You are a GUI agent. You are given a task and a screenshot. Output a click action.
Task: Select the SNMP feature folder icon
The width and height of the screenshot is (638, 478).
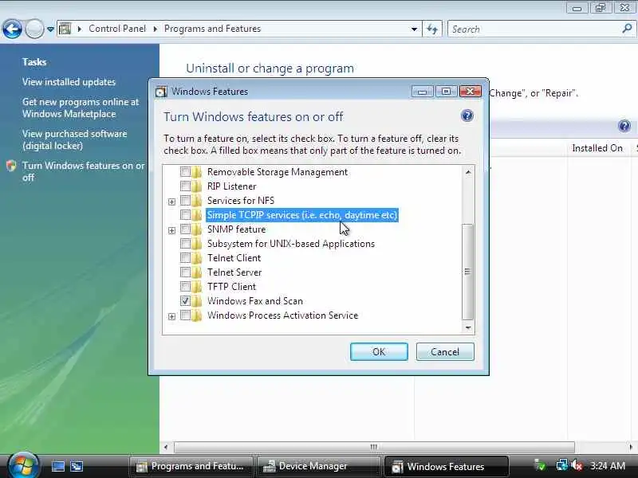pos(197,229)
